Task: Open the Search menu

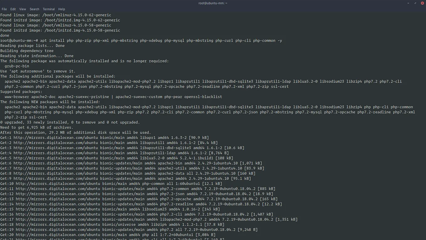Action: coord(34,9)
